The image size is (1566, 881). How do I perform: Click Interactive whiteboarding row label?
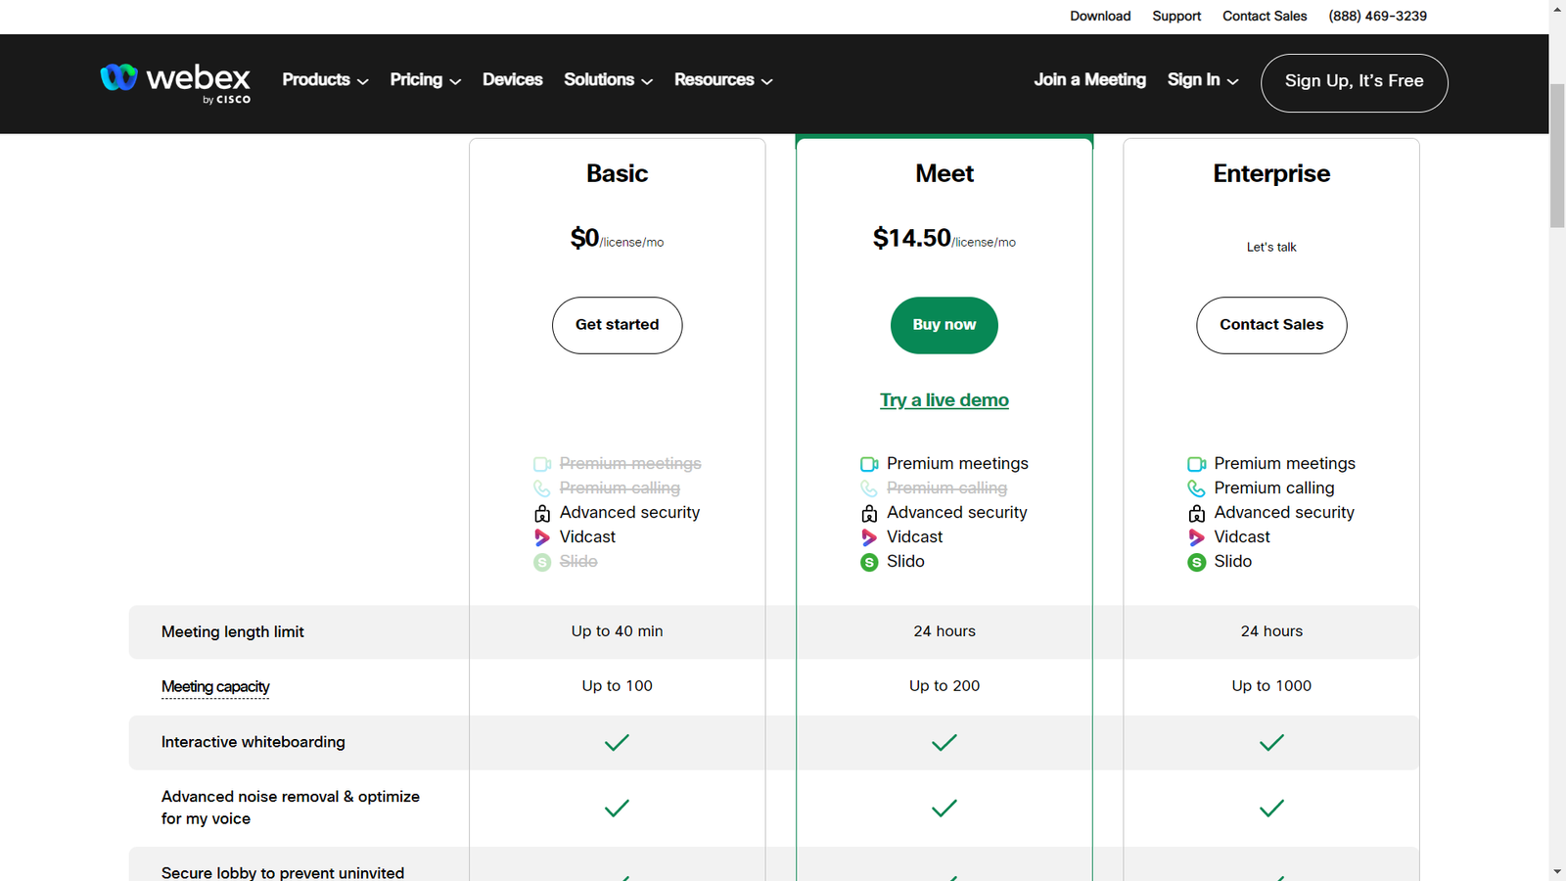253,742
